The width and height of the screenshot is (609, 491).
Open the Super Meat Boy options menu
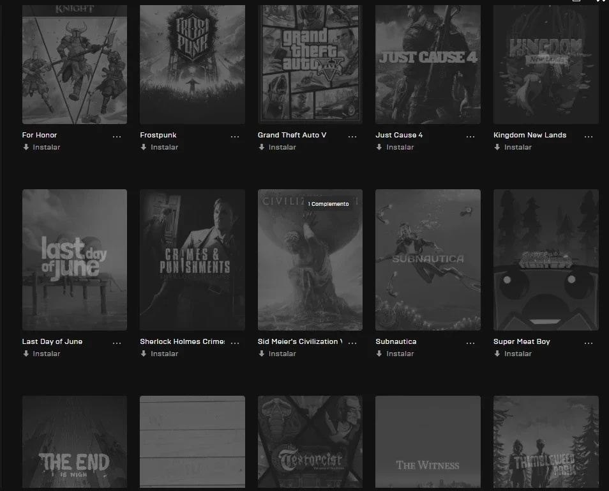click(589, 343)
